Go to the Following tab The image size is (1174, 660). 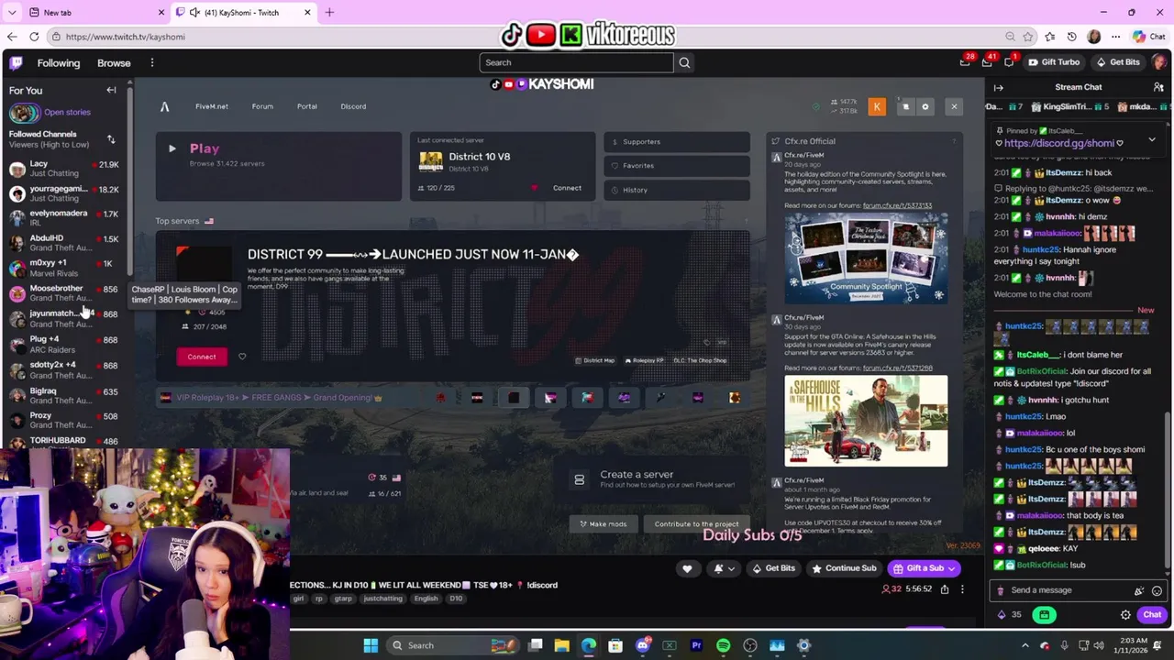[59, 62]
